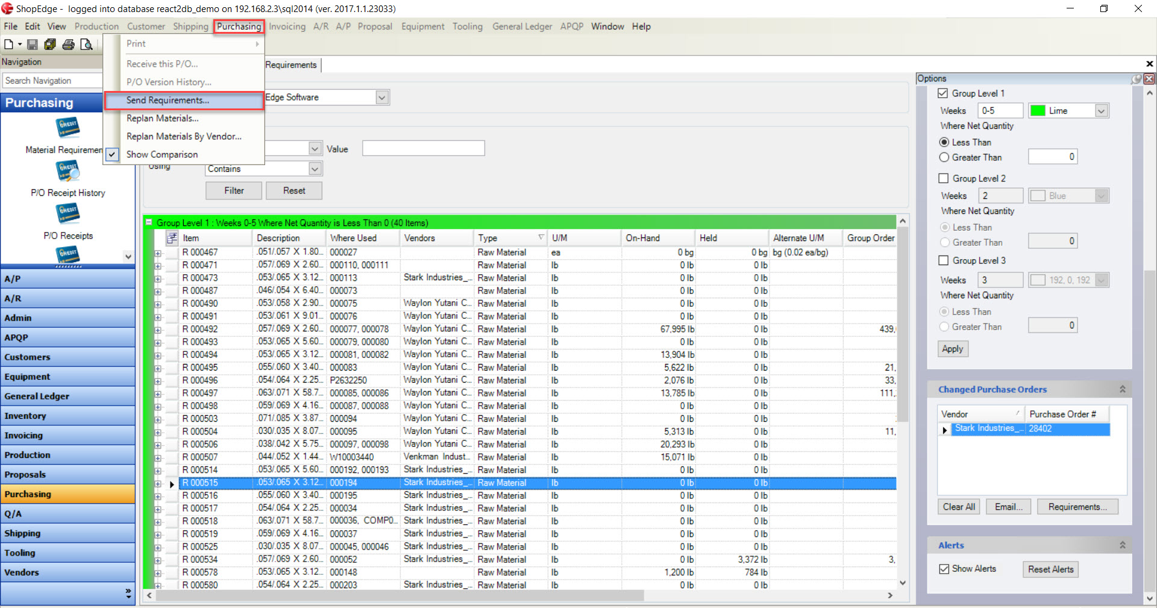Close the Options panel with red X
The width and height of the screenshot is (1157, 608).
[x=1149, y=79]
